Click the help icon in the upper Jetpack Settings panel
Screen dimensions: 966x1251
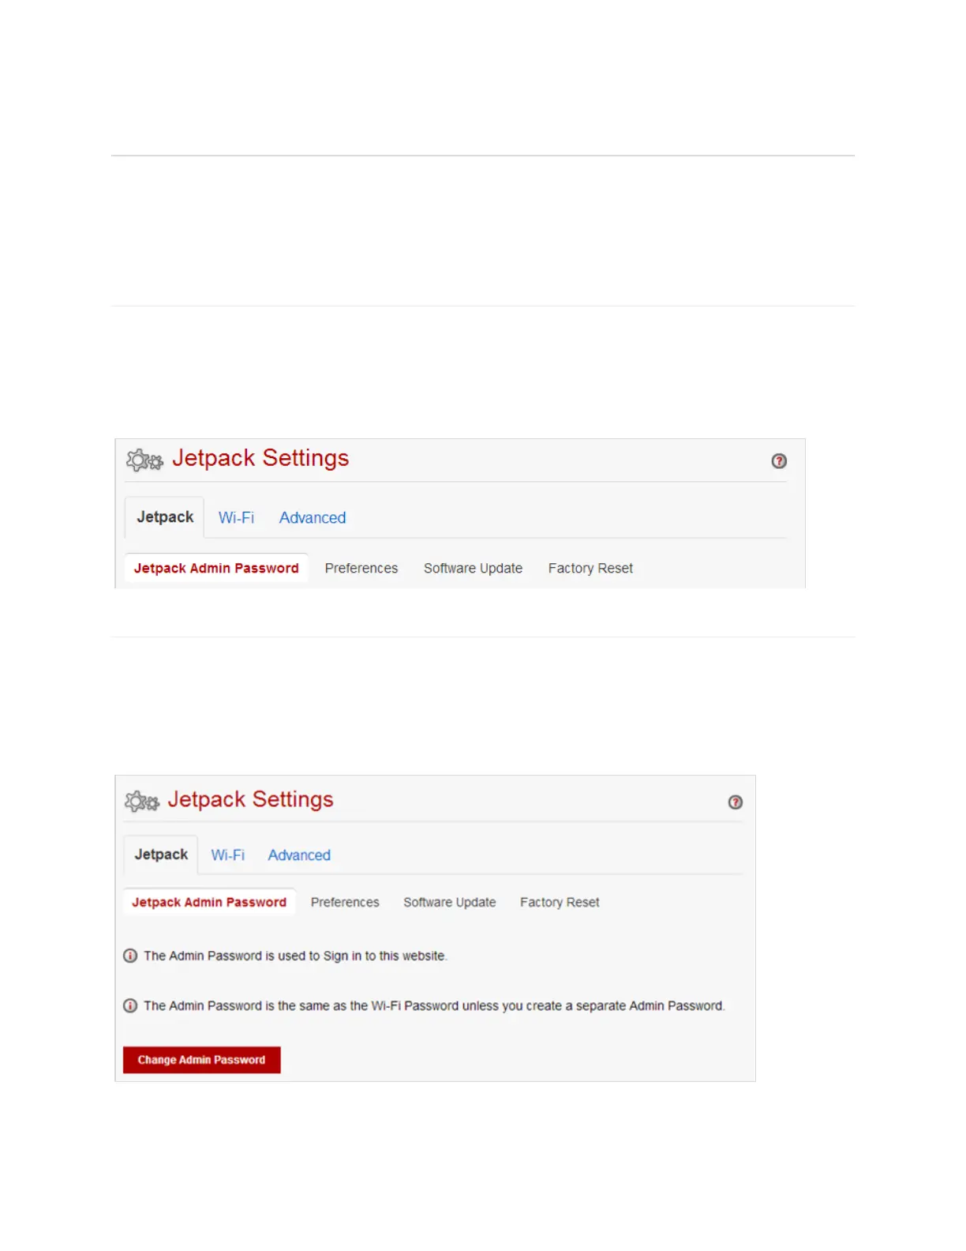point(779,461)
